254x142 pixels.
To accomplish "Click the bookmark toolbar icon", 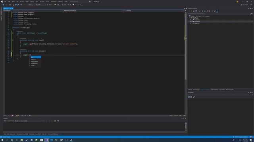I will coord(73,5).
